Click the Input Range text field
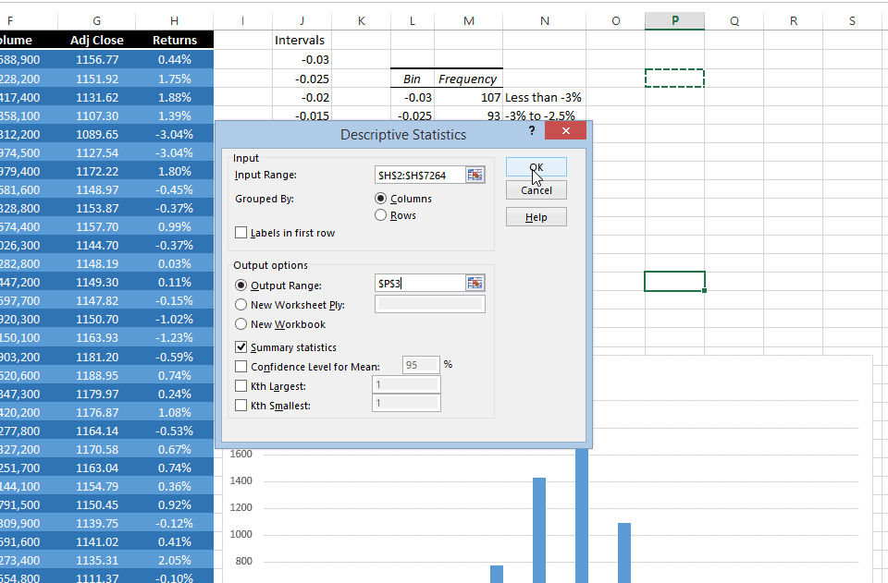The width and height of the screenshot is (888, 583). point(418,175)
